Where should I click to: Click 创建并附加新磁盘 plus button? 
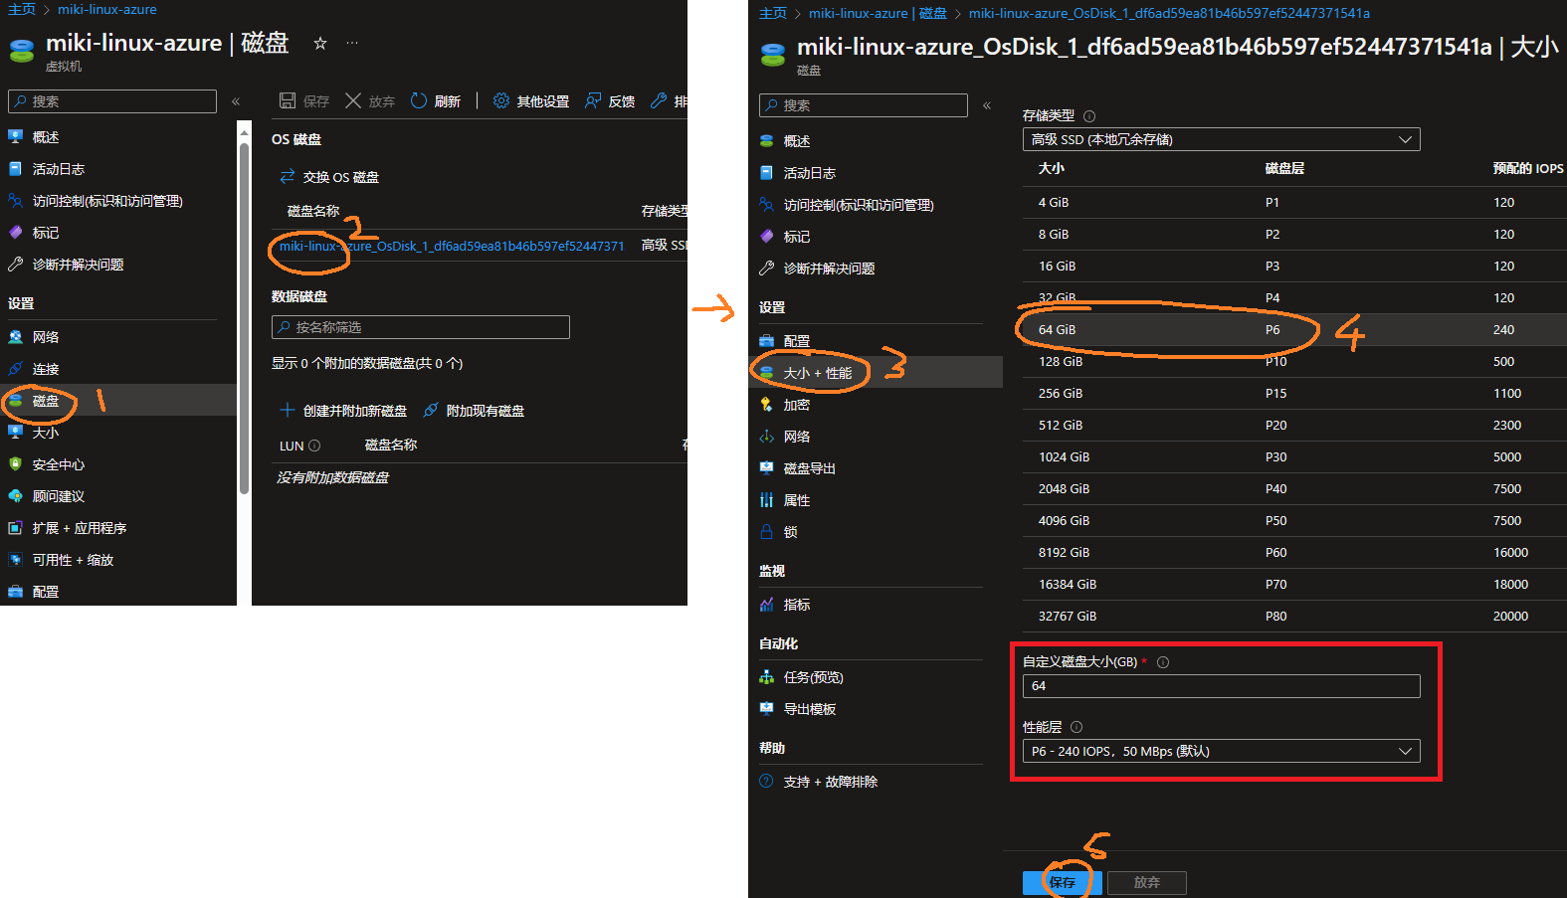[x=343, y=411]
